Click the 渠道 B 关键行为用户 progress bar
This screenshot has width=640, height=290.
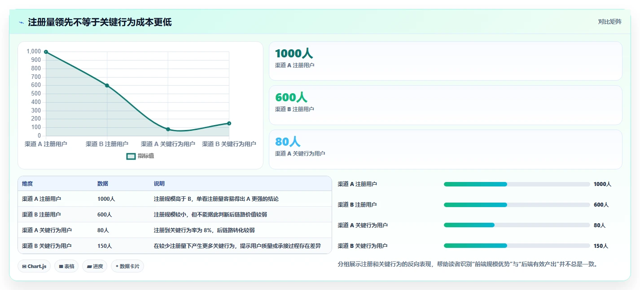[x=517, y=246]
